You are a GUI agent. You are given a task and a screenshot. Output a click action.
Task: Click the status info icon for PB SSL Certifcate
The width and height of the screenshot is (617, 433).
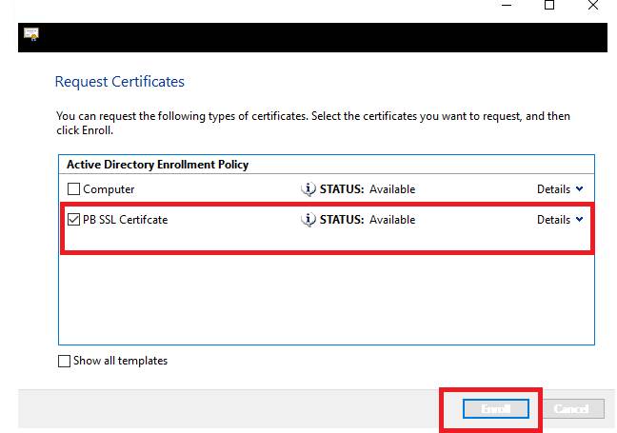pos(308,220)
